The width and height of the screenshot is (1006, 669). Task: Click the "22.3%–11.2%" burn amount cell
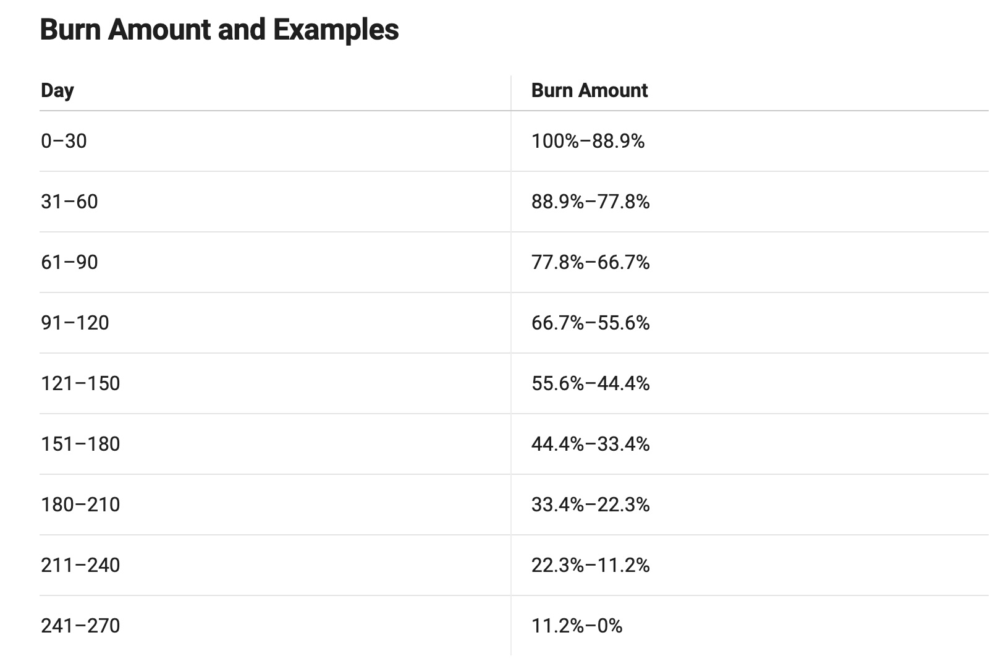point(590,565)
